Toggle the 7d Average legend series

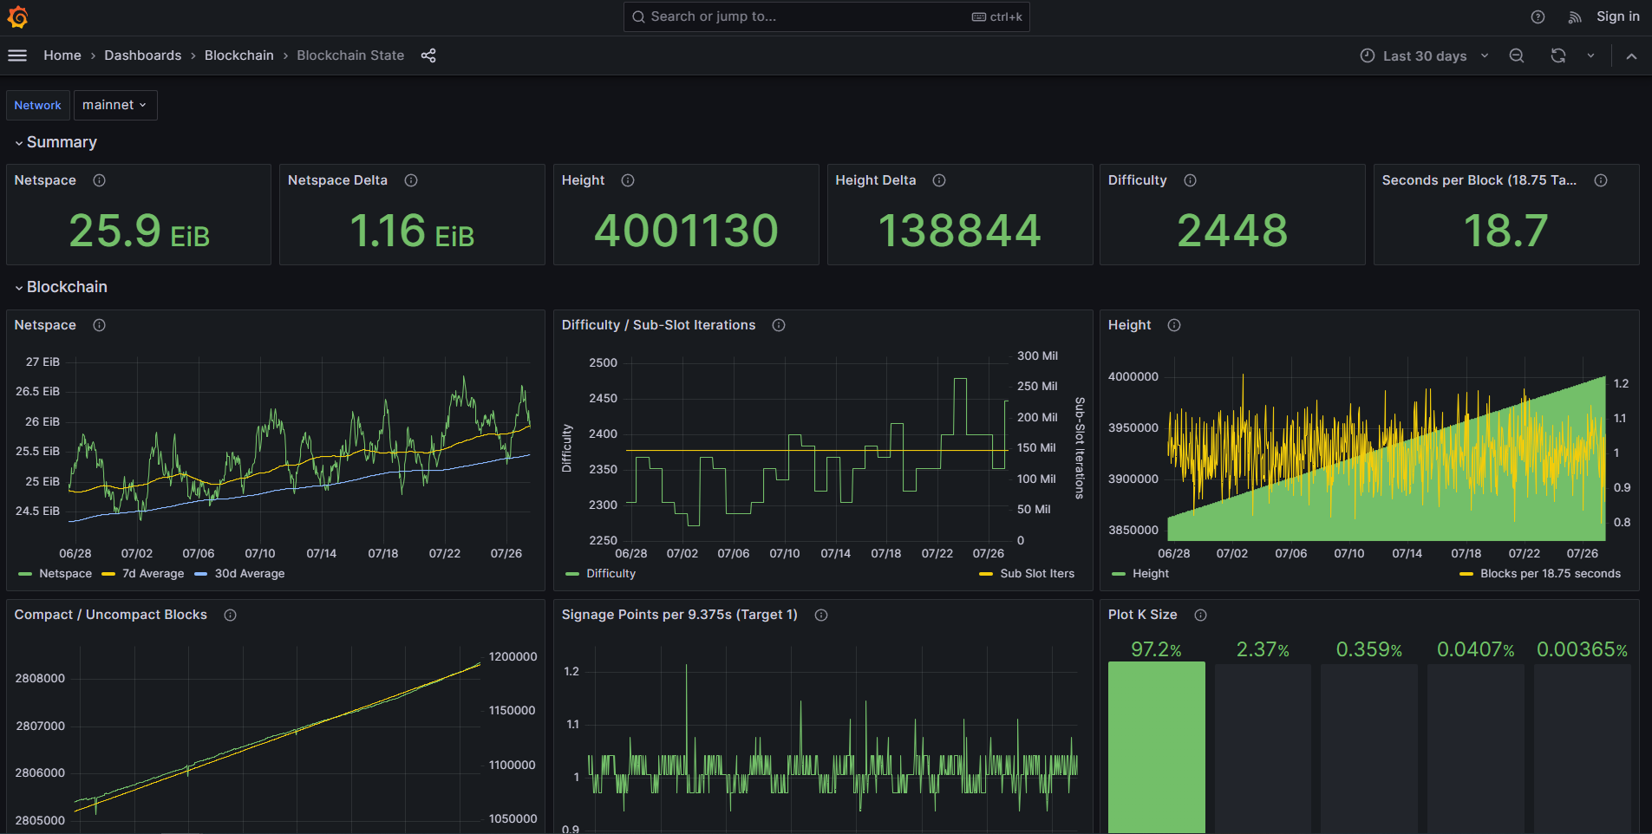(x=153, y=574)
